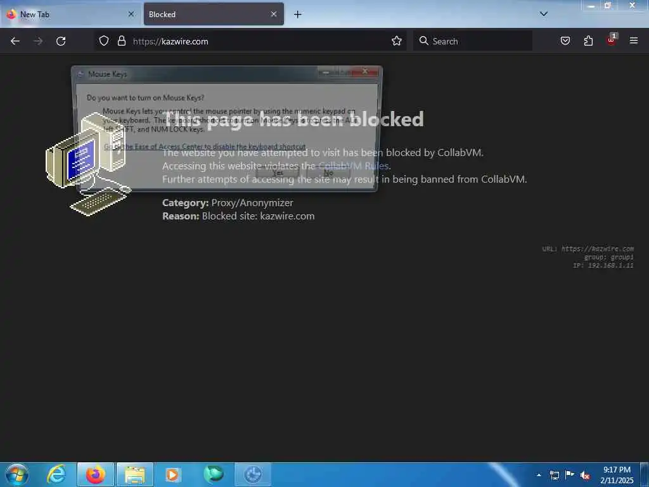Show hidden system tray icons
This screenshot has height=487, width=649.
pos(539,475)
